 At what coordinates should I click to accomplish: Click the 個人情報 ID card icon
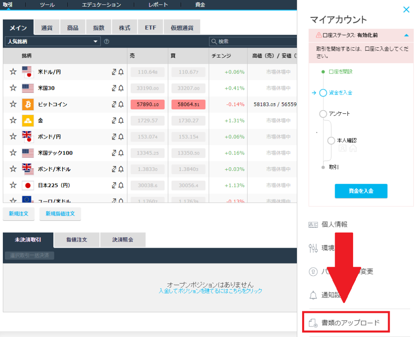[313, 225]
